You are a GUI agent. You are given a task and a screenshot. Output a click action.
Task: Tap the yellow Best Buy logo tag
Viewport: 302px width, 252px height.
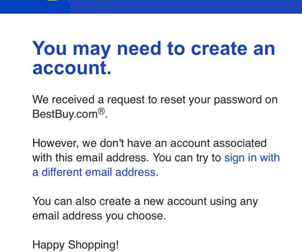click(x=52, y=1)
